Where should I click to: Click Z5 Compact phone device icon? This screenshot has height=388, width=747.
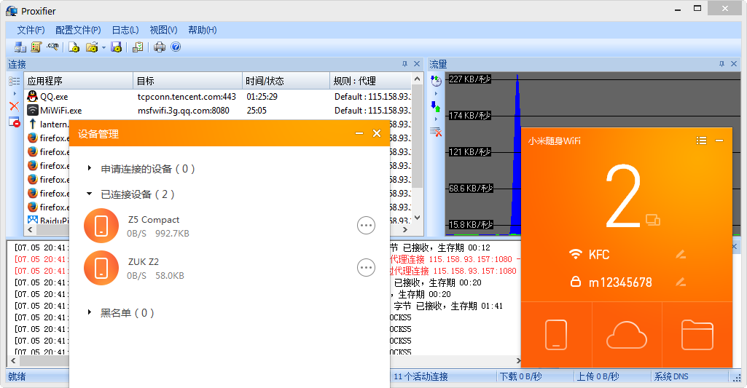click(101, 226)
